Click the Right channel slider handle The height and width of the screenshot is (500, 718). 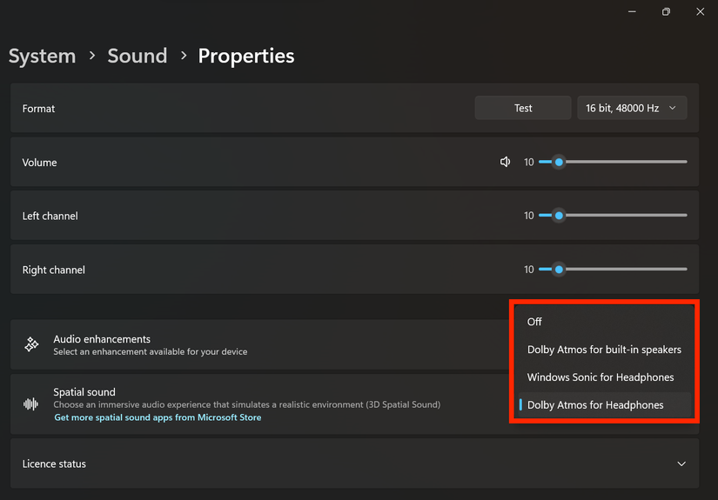pos(559,270)
